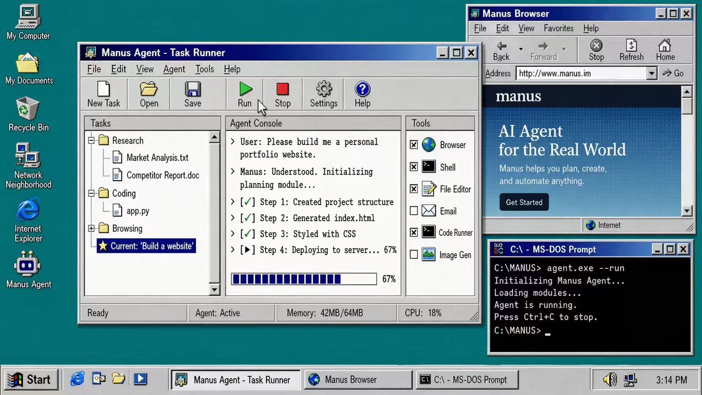Collapse the Coding folder in Tasks
The image size is (702, 395).
pos(91,193)
